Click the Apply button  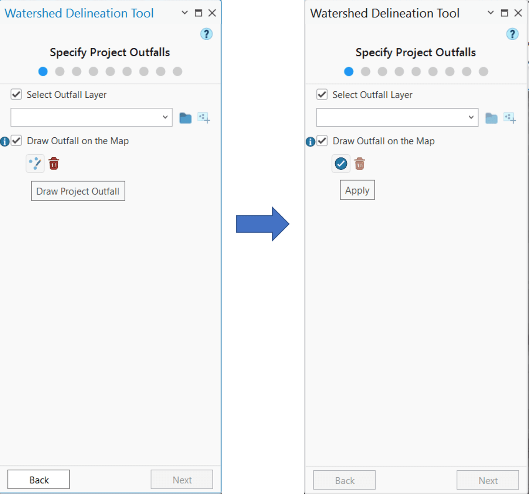click(x=357, y=190)
